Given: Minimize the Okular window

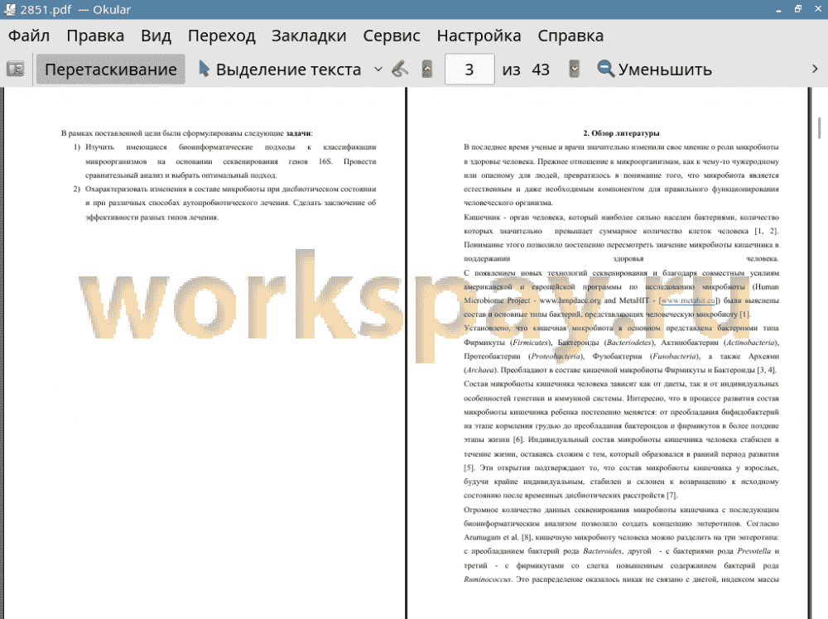Looking at the screenshot, I should pyautogui.click(x=778, y=9).
